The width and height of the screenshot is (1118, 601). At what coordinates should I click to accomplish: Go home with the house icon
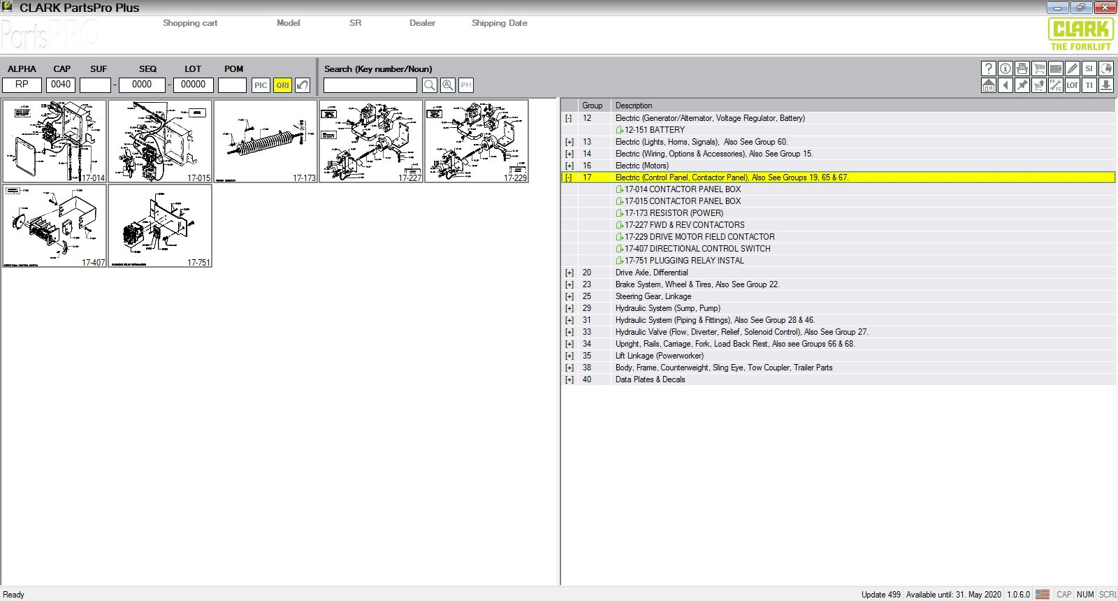coord(989,85)
